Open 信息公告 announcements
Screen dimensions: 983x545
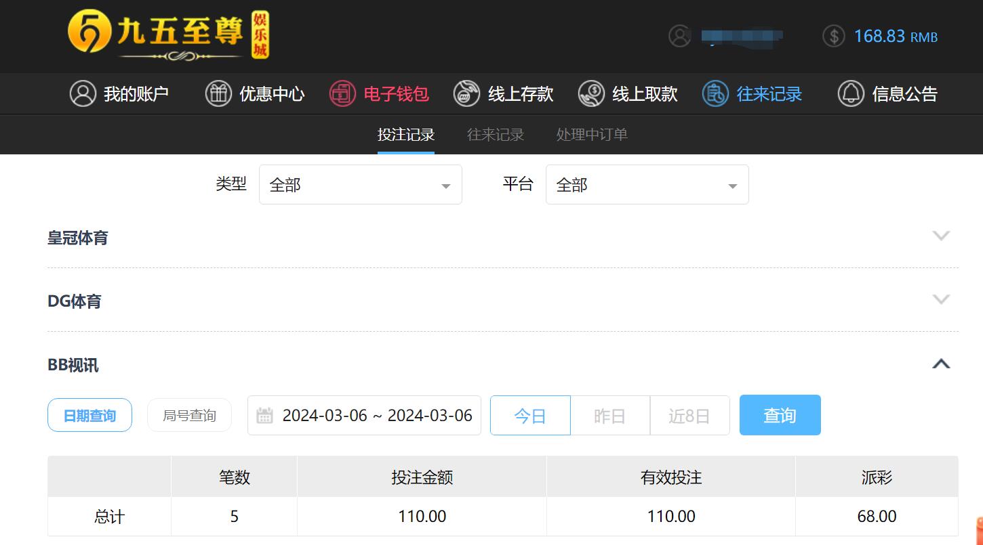pyautogui.click(x=887, y=93)
